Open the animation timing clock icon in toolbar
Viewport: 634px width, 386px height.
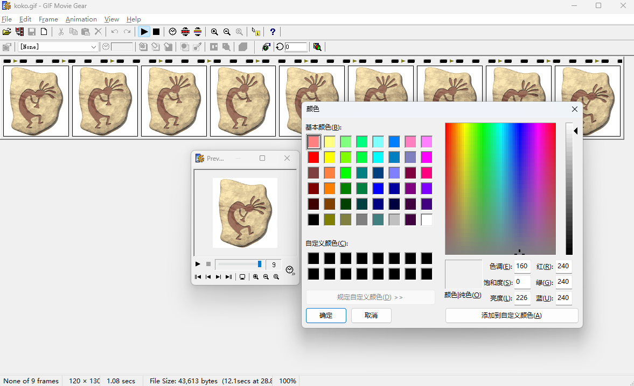172,32
